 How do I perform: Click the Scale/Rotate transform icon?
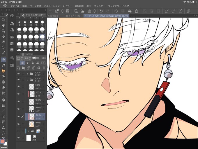coord(137,11)
